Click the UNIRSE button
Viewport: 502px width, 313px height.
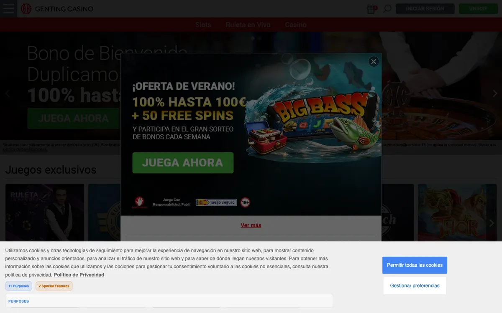click(x=478, y=9)
